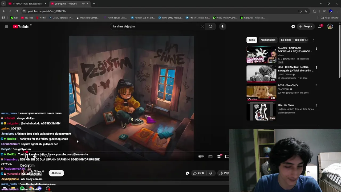The height and width of the screenshot is (192, 341).
Task: Open the Mix - Lia Shine thumbnail
Action: tap(261, 112)
